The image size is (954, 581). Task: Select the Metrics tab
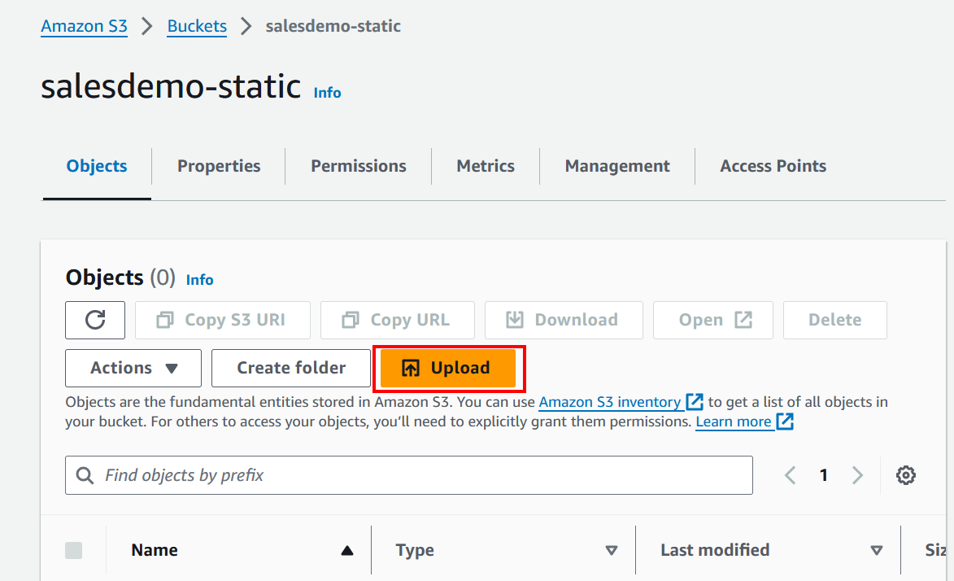(x=486, y=166)
